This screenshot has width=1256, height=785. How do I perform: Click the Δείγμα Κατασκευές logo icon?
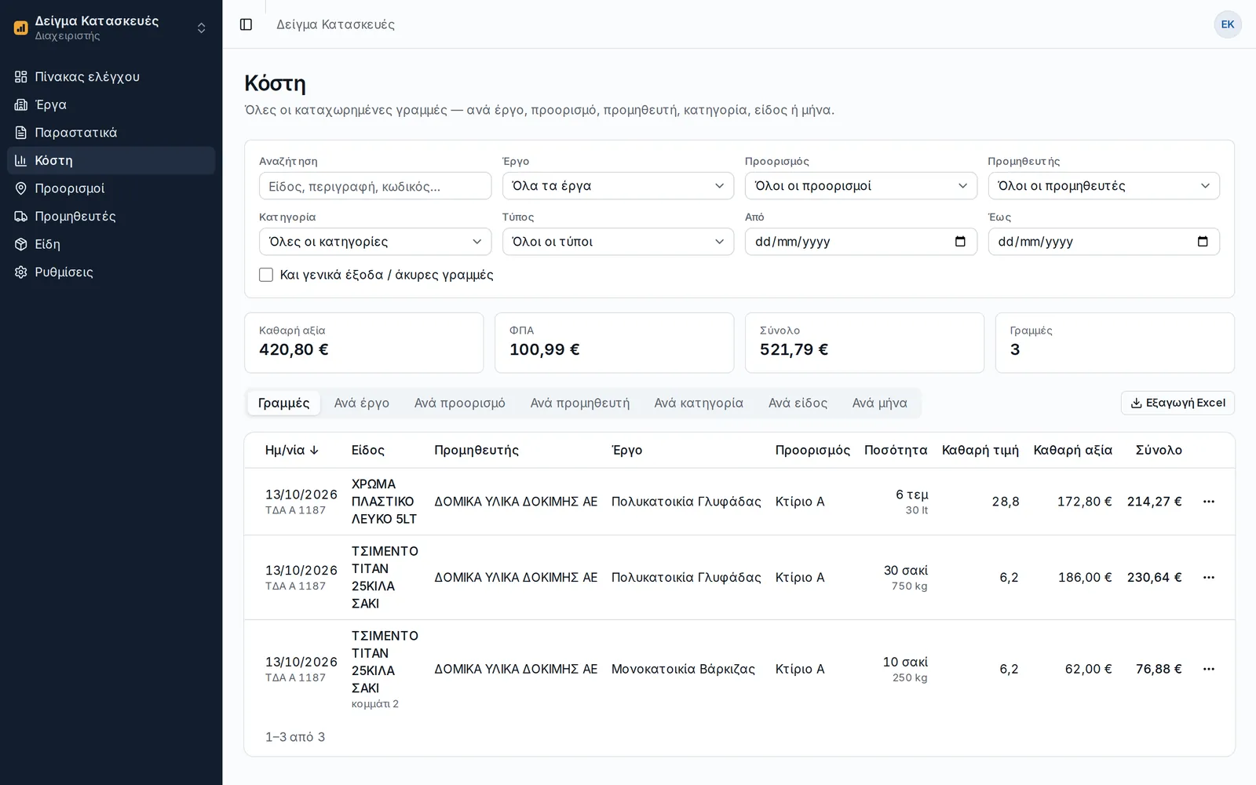[x=21, y=28]
